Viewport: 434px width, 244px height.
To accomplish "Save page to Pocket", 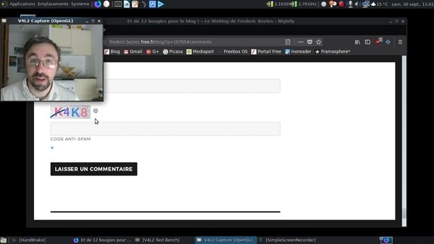I will 310,42.
